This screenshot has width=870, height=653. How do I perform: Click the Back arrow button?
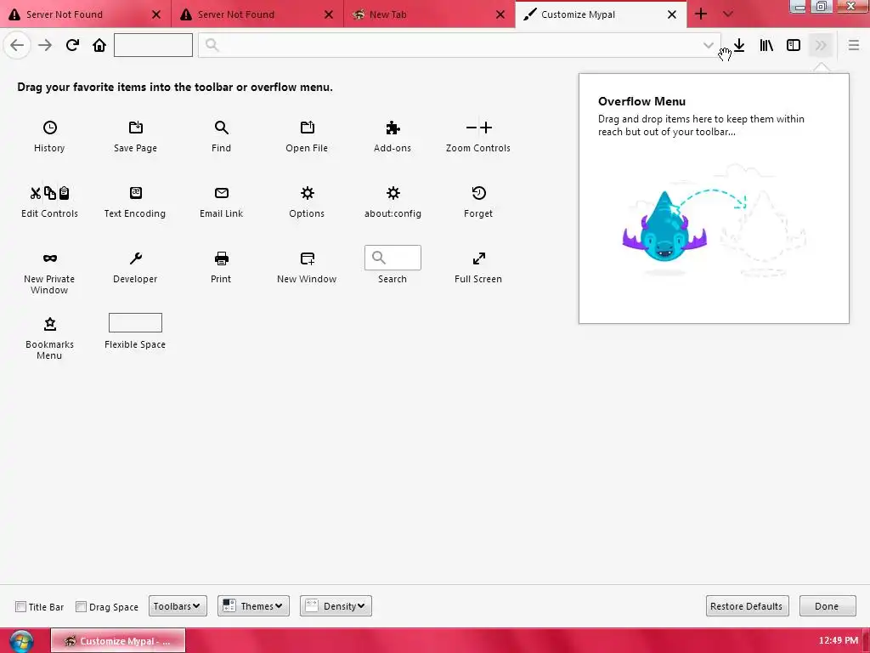(17, 45)
